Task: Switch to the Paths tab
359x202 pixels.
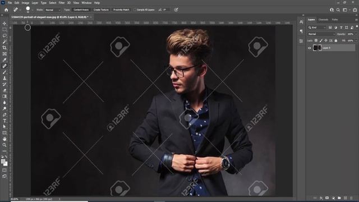Action: (335, 20)
